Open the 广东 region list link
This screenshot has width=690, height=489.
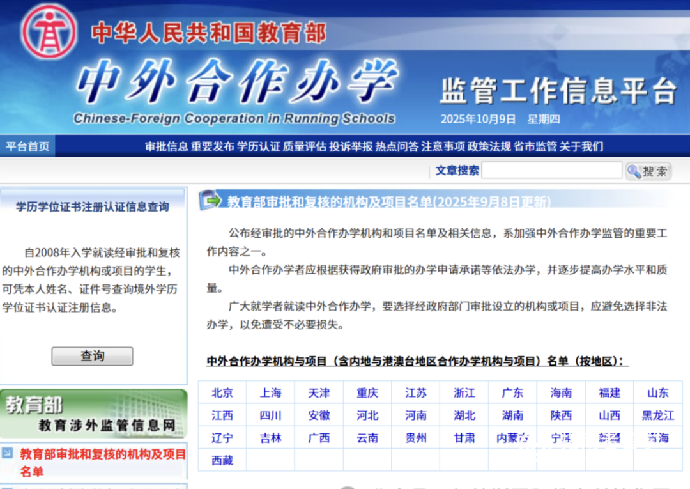pyautogui.click(x=512, y=392)
